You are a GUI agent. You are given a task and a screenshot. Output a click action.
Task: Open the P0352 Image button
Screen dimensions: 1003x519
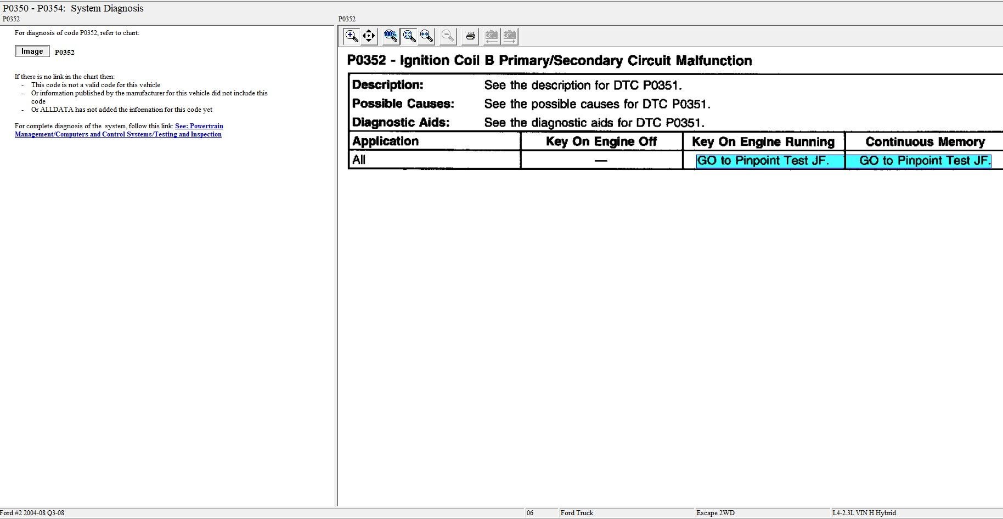[x=32, y=51]
